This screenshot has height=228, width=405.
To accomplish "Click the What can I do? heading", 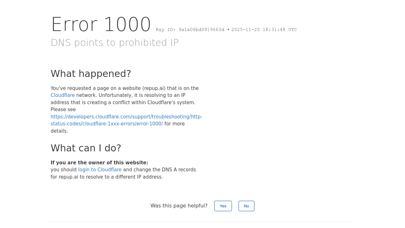I will click(86, 148).
